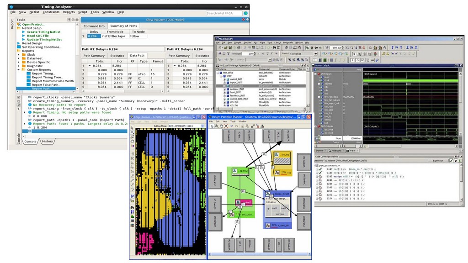Collapse the Custom Reports folder
This screenshot has width=468, height=263.
point(18,70)
